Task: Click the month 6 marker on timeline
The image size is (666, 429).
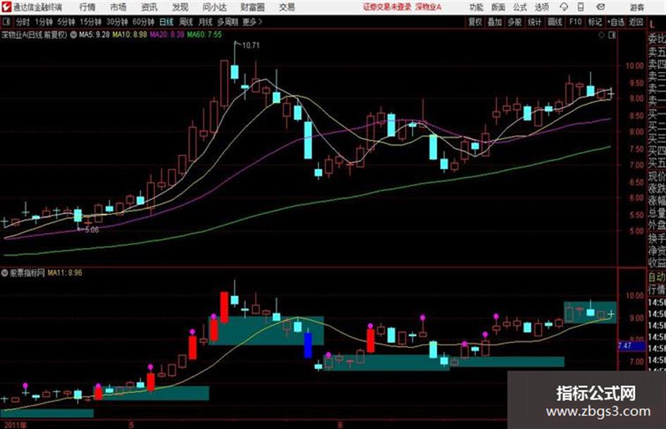Action: pyautogui.click(x=340, y=425)
